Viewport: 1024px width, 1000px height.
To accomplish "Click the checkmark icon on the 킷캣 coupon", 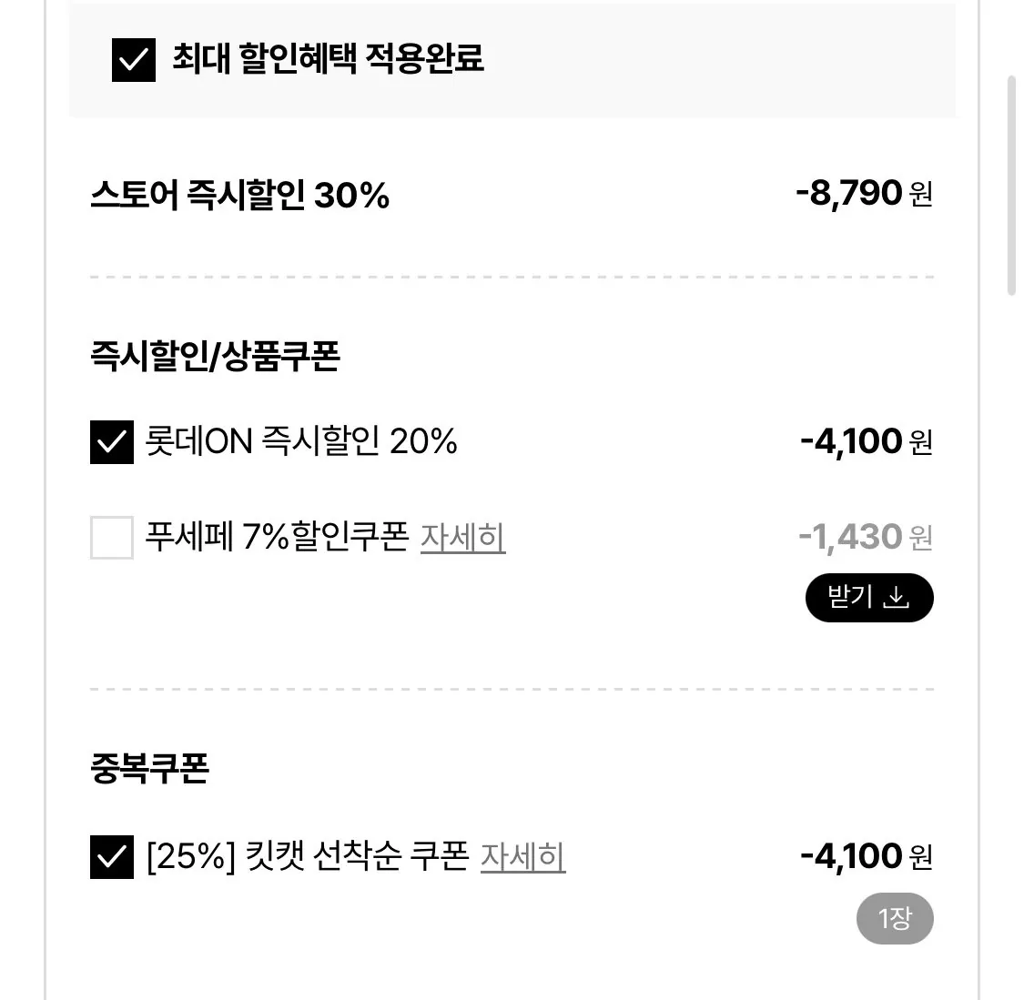I will click(110, 856).
